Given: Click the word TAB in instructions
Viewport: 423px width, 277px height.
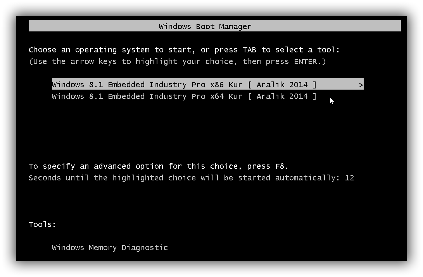Looking at the screenshot, I should click(x=249, y=50).
